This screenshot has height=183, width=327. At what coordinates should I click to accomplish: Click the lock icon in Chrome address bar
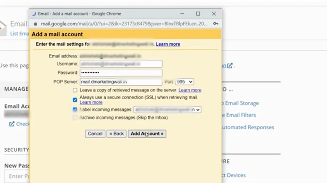pos(35,24)
